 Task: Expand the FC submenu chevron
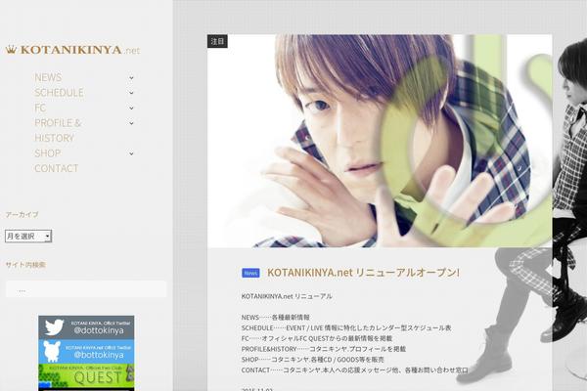click(x=131, y=109)
